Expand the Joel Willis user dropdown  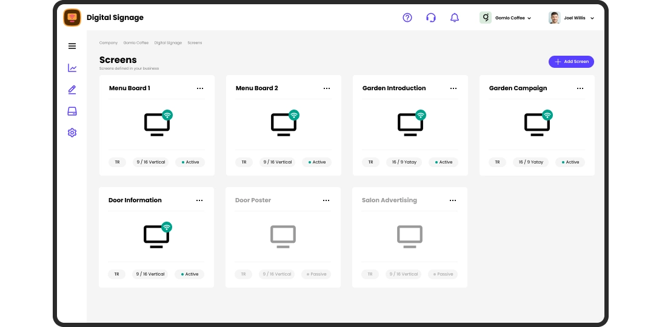click(592, 18)
